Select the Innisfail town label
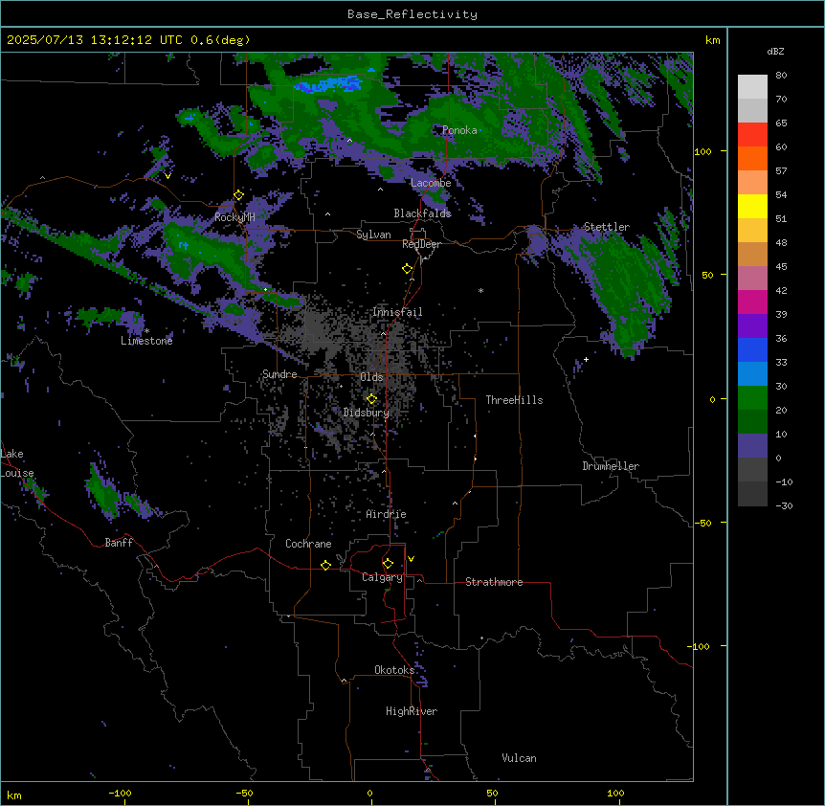 point(397,312)
